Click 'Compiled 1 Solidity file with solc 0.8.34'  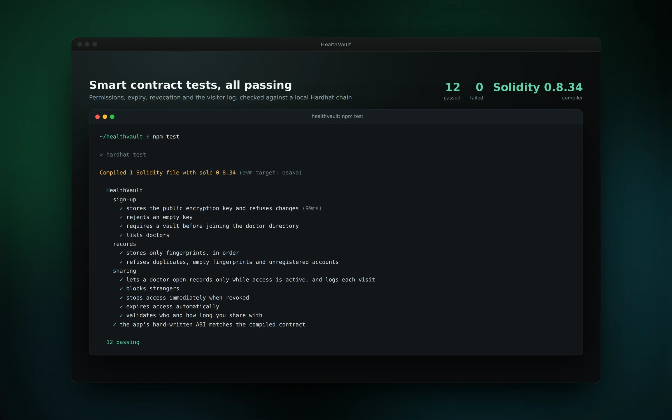[x=167, y=172]
